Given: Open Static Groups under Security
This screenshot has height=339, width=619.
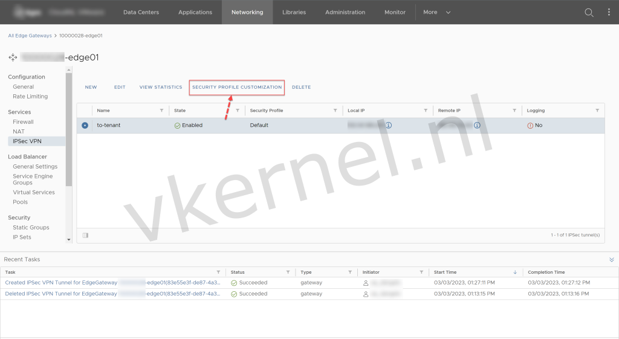Looking at the screenshot, I should tap(31, 228).
